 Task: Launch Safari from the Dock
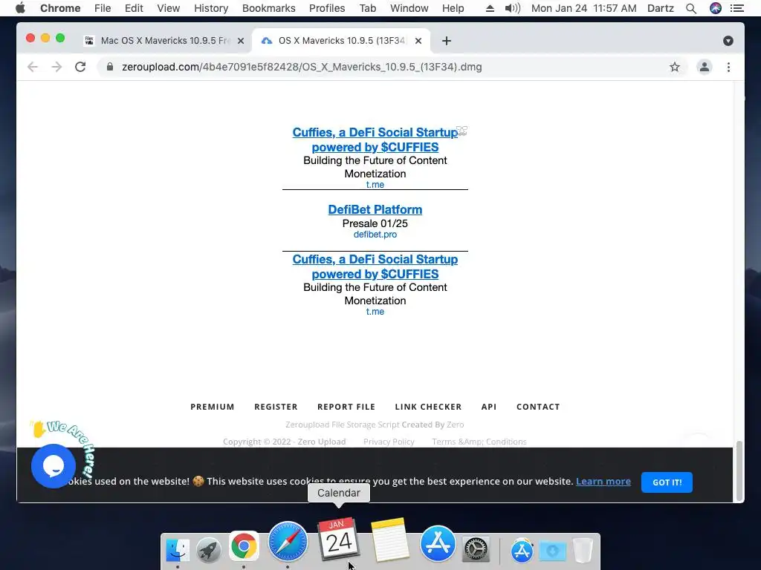pyautogui.click(x=288, y=542)
